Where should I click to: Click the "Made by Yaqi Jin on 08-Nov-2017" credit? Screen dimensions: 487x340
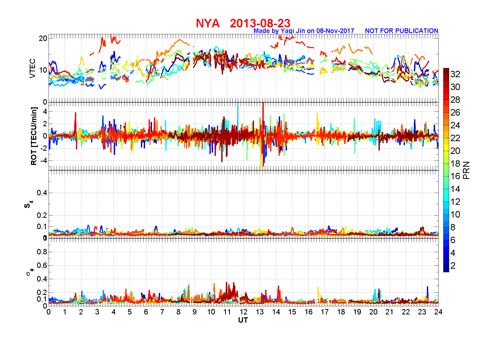(x=304, y=31)
